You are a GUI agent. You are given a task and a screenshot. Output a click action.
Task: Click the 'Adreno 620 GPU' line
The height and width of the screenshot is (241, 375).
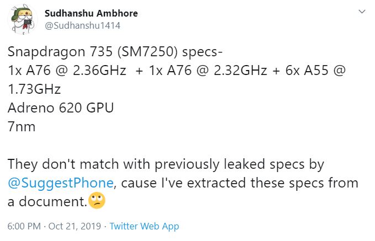click(x=60, y=108)
